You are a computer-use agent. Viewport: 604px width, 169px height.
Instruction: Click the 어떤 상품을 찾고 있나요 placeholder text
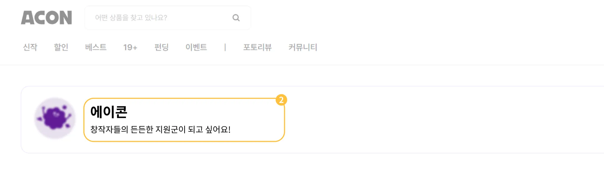[x=131, y=18]
